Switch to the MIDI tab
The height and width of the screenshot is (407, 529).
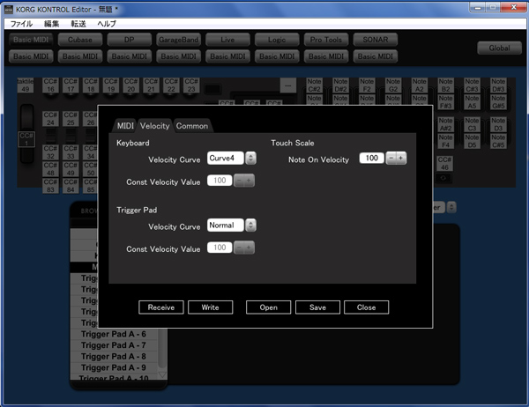tap(125, 126)
